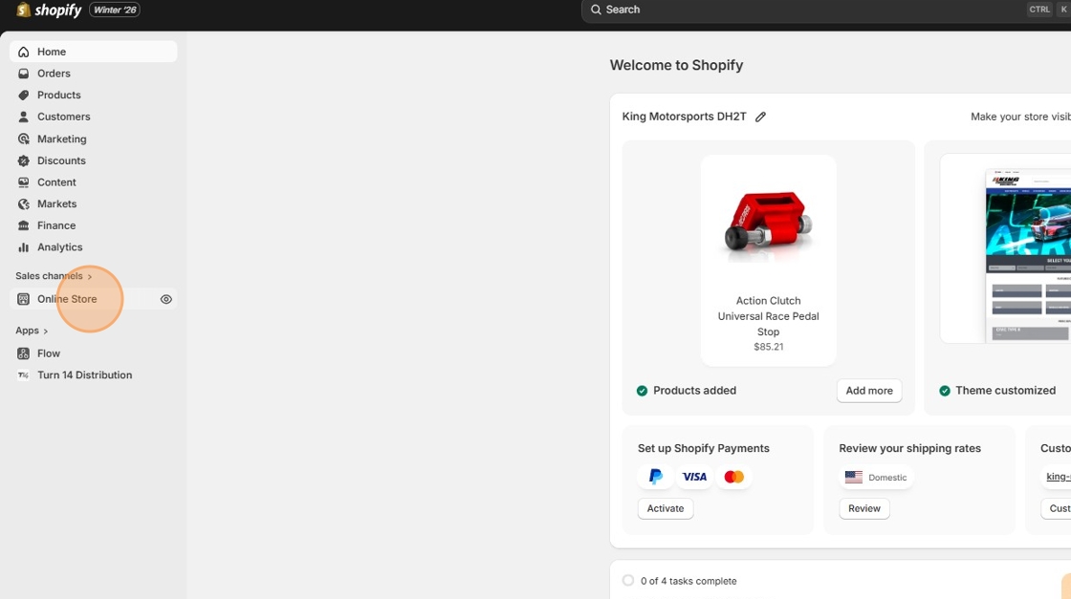
Task: Click the Analytics bar chart icon
Action: pos(23,247)
